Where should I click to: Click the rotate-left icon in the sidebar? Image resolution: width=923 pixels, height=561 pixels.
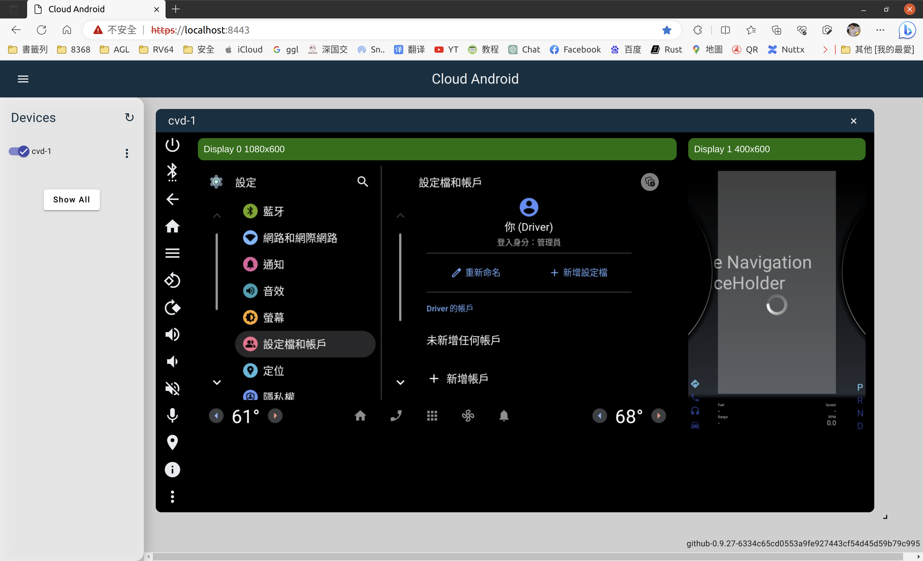[172, 280]
